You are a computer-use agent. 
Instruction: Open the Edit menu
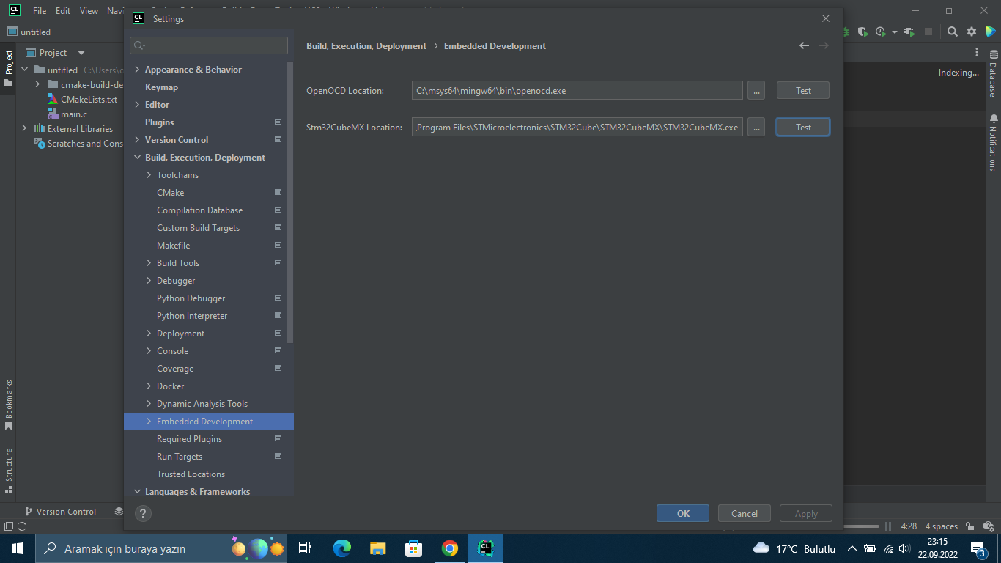pyautogui.click(x=63, y=11)
